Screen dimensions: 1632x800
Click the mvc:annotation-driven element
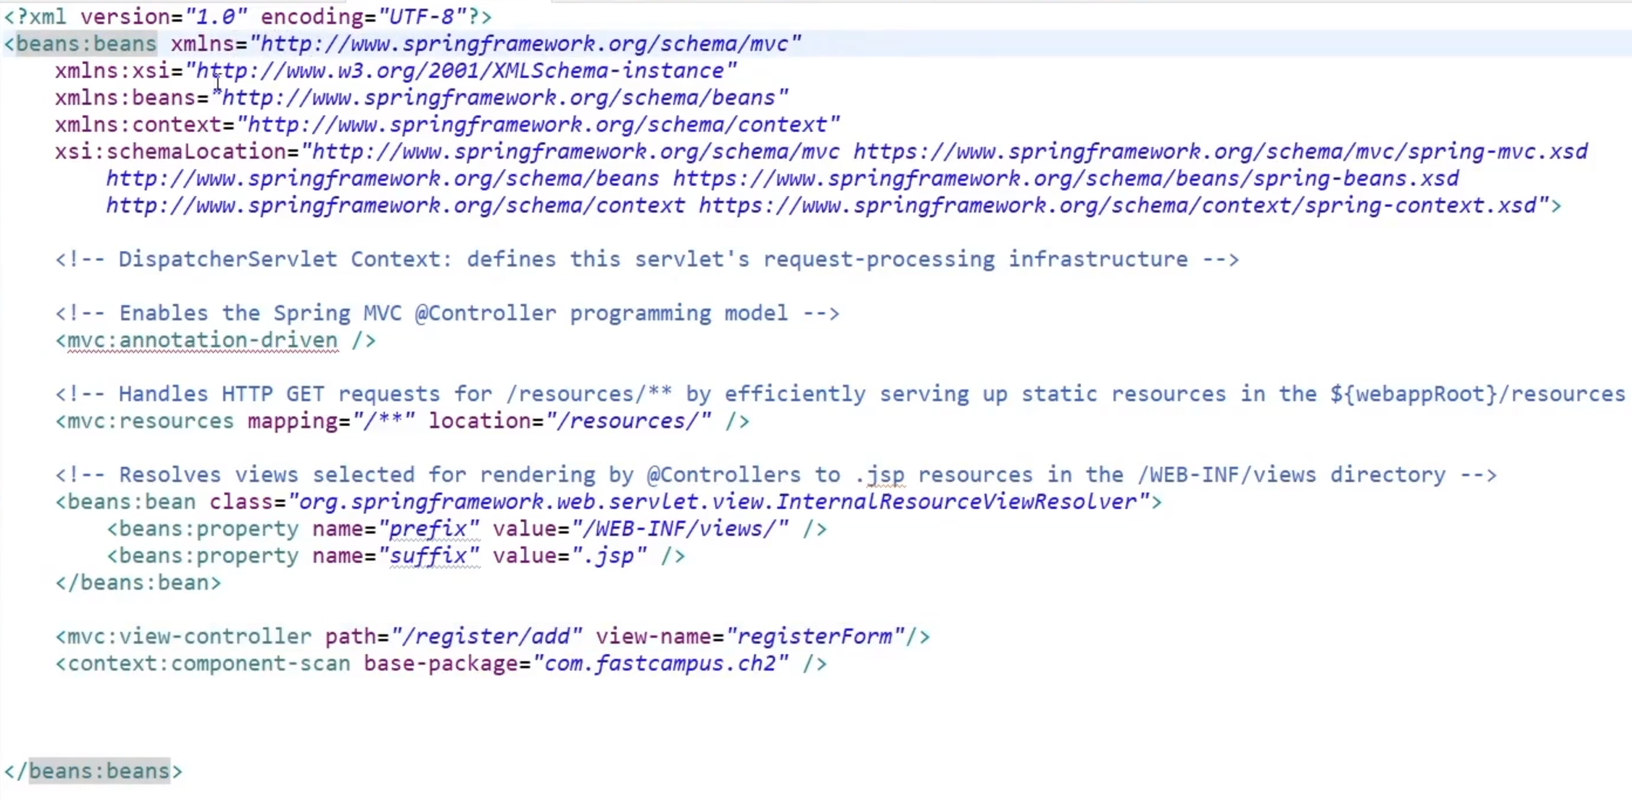tap(202, 340)
